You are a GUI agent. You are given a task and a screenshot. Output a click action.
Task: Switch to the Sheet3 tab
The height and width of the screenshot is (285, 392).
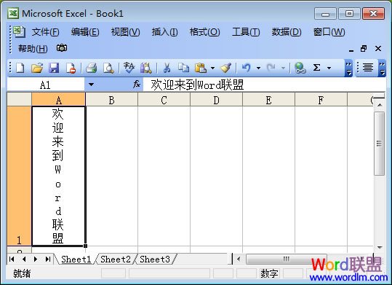(155, 259)
